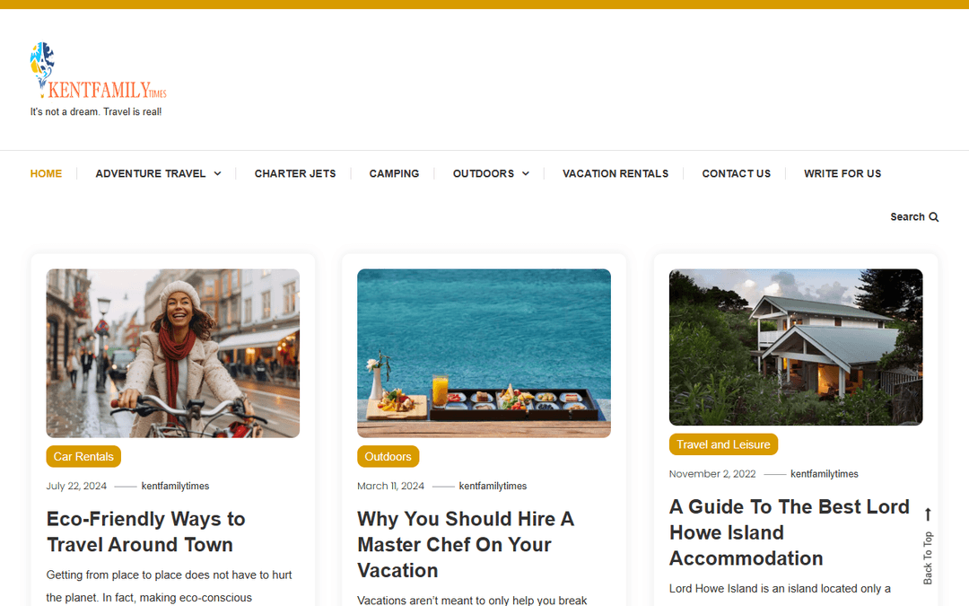Click the Kentfamily Times logo
This screenshot has height=606, width=969.
click(x=99, y=71)
